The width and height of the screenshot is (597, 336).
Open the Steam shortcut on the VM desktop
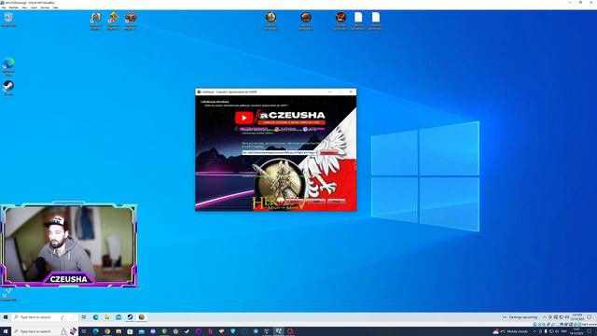8,88
